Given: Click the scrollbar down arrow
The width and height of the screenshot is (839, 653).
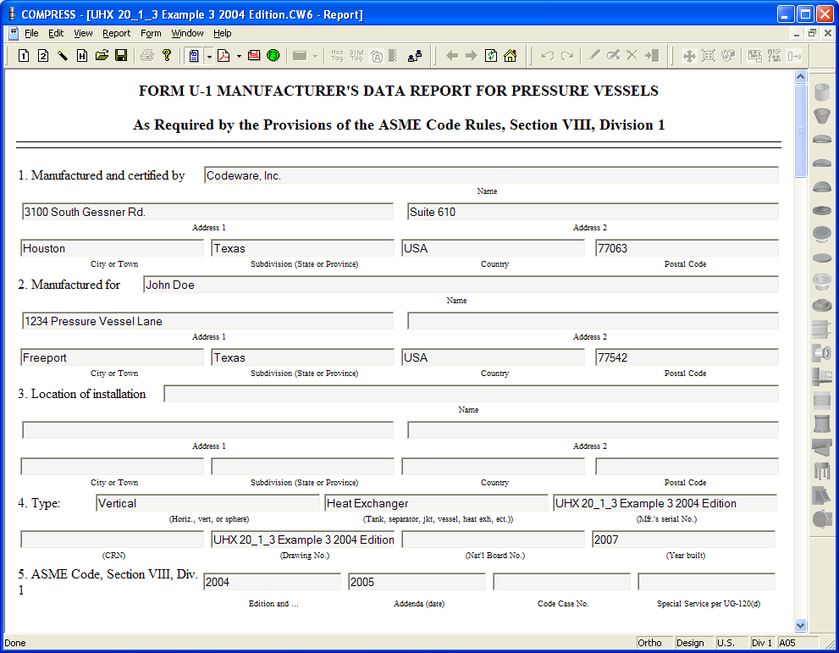Looking at the screenshot, I should [x=800, y=625].
